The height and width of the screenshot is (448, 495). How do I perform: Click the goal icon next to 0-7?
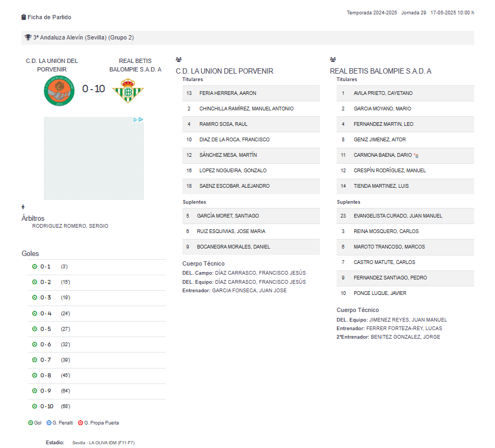tap(35, 359)
